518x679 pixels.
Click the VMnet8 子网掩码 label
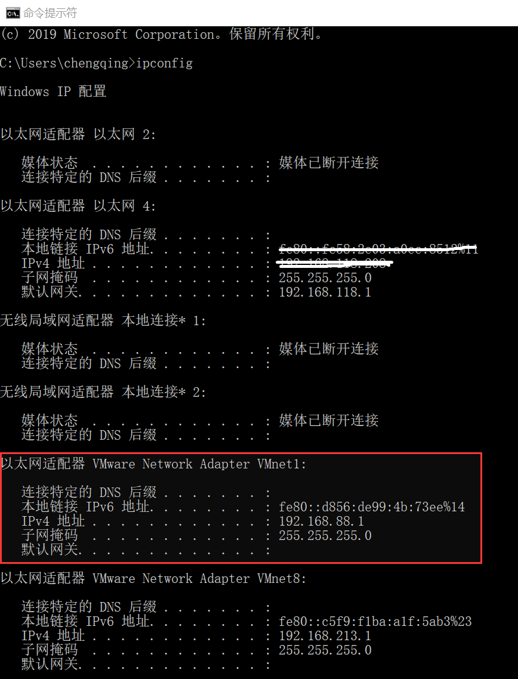click(50, 650)
